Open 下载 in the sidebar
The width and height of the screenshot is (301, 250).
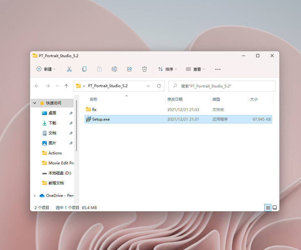52,123
